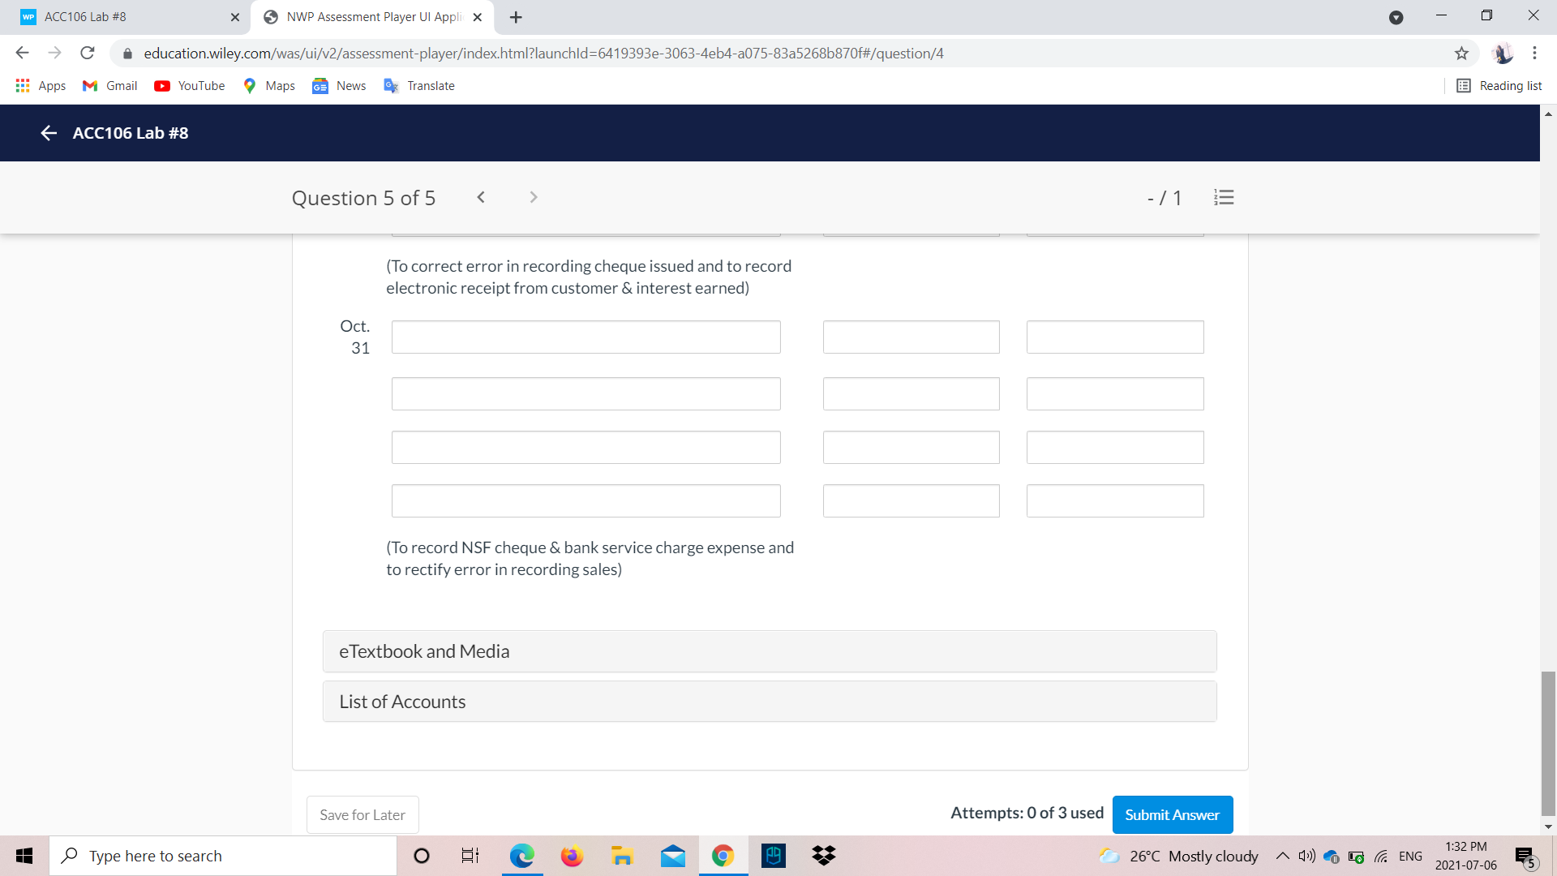Click the Oct. 31 first account title field

tap(585, 337)
